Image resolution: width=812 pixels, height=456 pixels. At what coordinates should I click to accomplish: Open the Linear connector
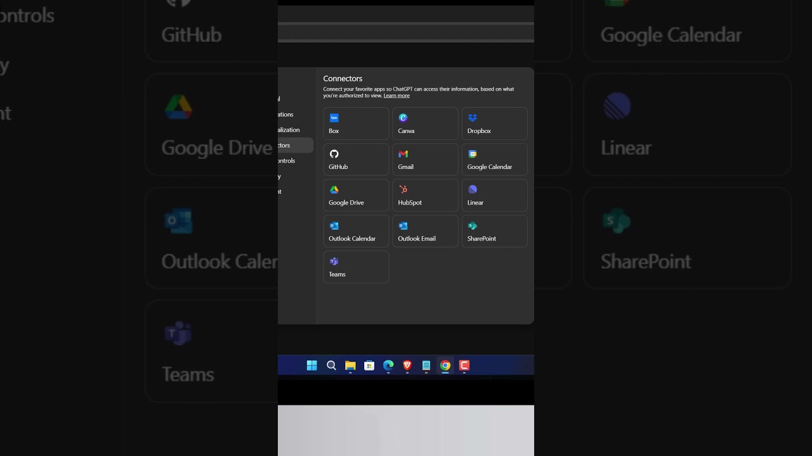(x=494, y=195)
